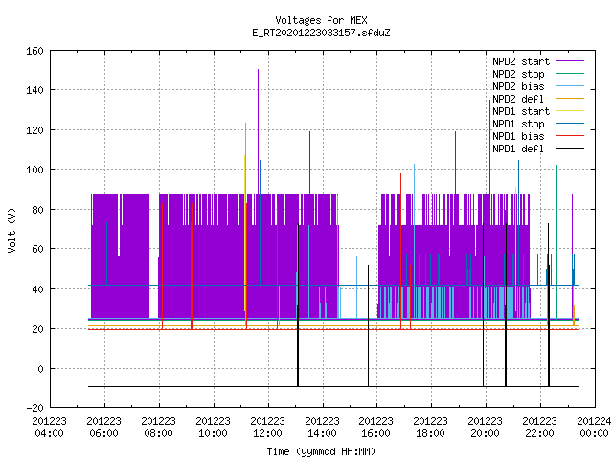
Task: Click x-axis tick 201223 20:00
Action: (486, 427)
